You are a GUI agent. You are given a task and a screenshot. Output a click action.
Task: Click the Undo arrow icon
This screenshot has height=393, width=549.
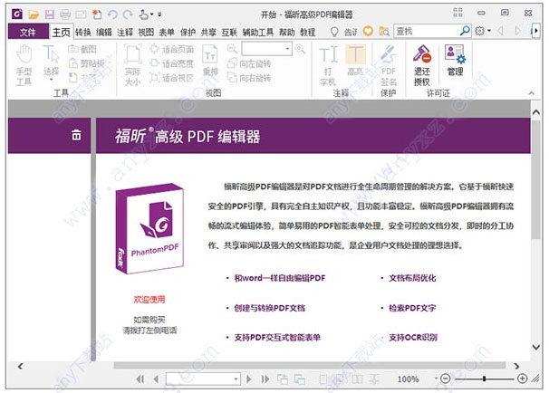tap(112, 14)
